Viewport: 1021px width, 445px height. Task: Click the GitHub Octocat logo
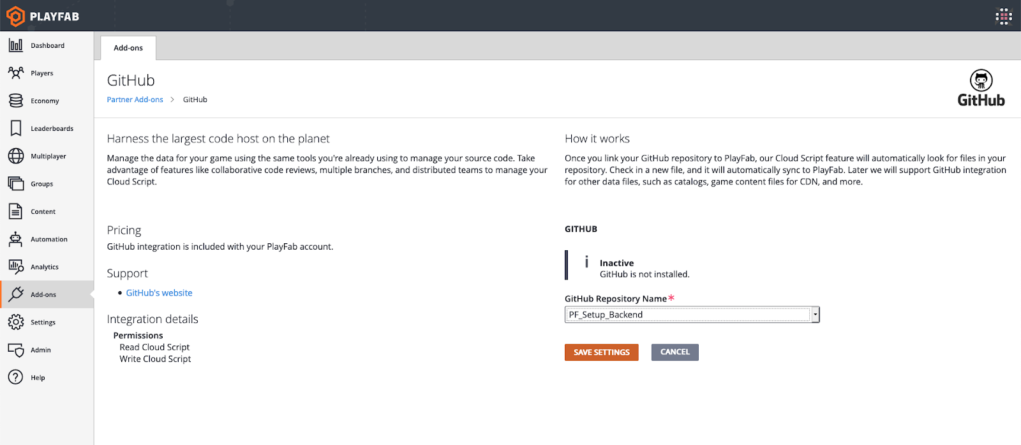pos(981,80)
